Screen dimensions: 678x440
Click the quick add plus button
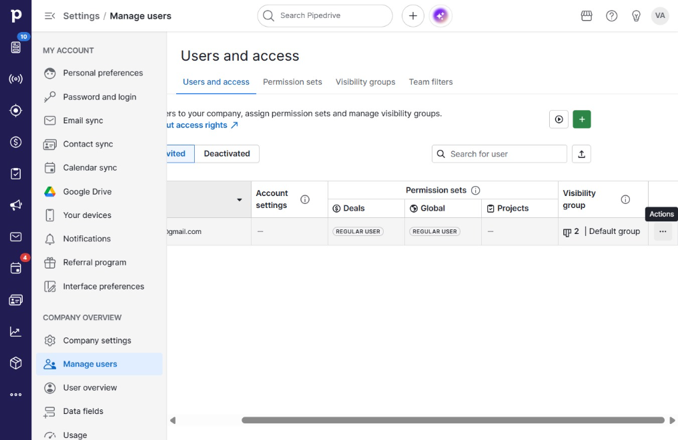[x=413, y=16]
